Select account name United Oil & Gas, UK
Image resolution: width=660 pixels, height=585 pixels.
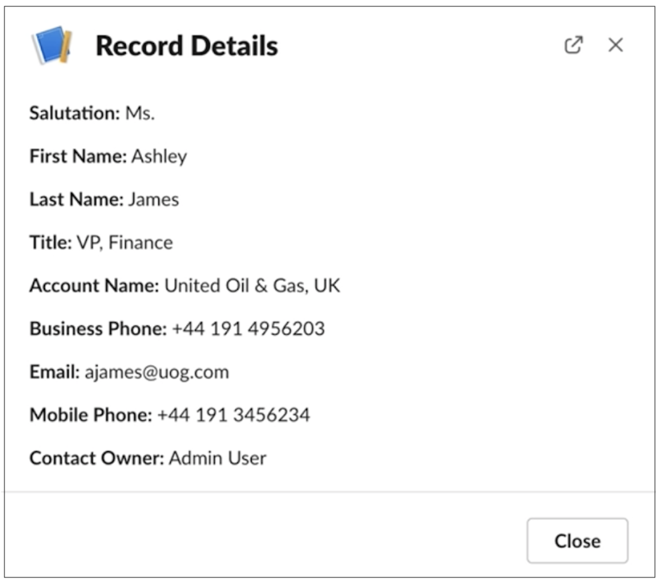coord(252,286)
